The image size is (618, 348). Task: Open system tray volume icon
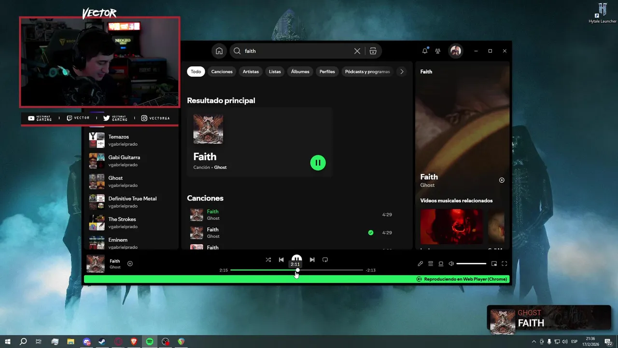tap(564, 342)
